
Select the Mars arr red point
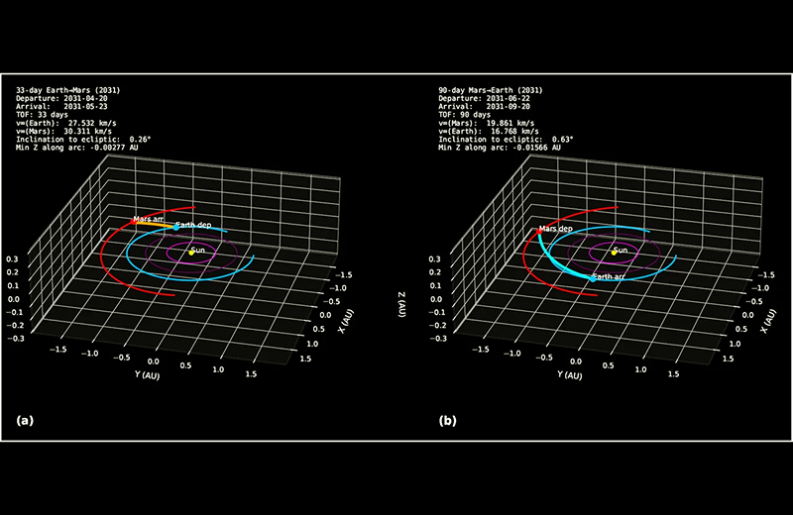click(133, 222)
